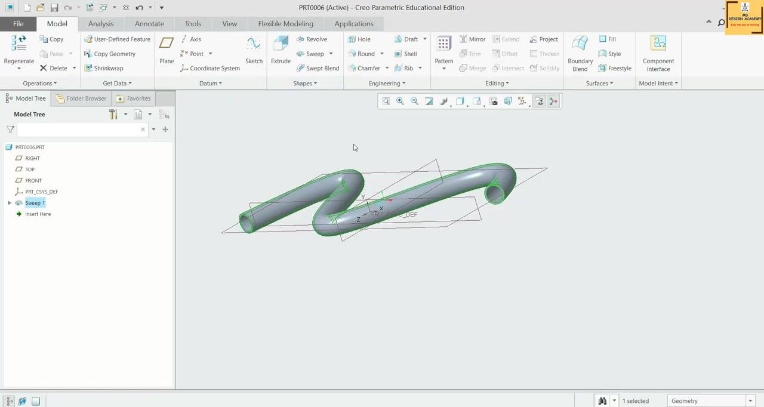Click the Fill surface tool
764x407 pixels.
tap(607, 39)
